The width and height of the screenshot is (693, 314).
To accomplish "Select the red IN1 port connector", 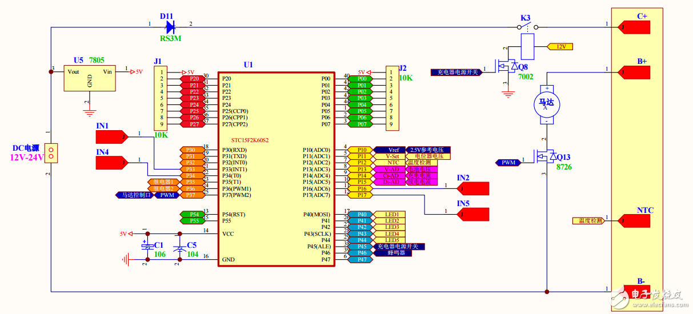I will point(111,136).
